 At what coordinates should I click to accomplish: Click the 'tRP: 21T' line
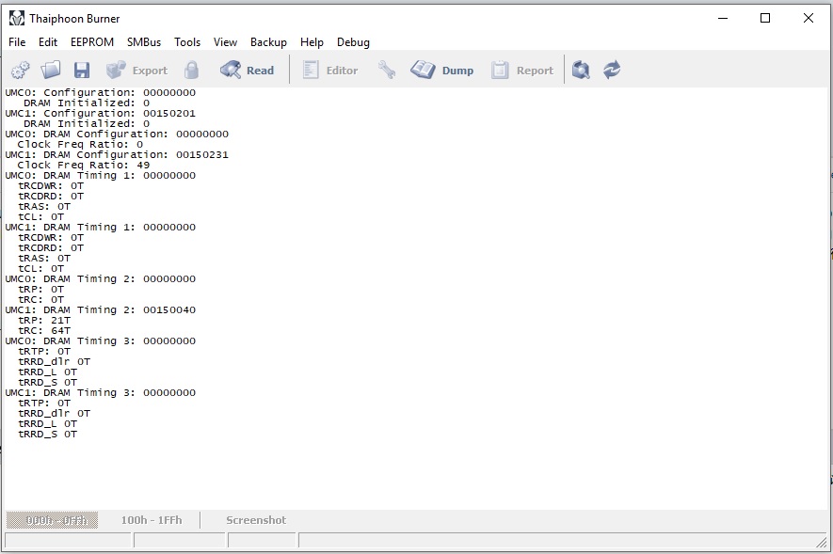point(44,321)
